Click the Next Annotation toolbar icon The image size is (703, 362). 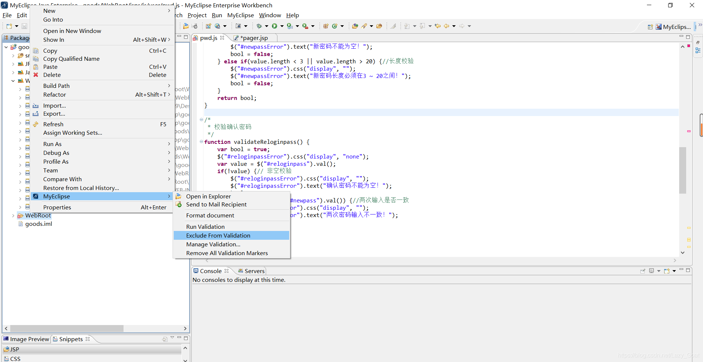coord(407,26)
